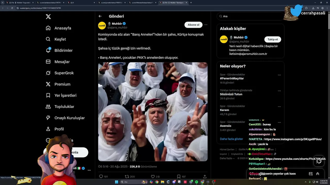Open Muhbir's avatar in Alakalı kişiler

pyautogui.click(x=224, y=39)
